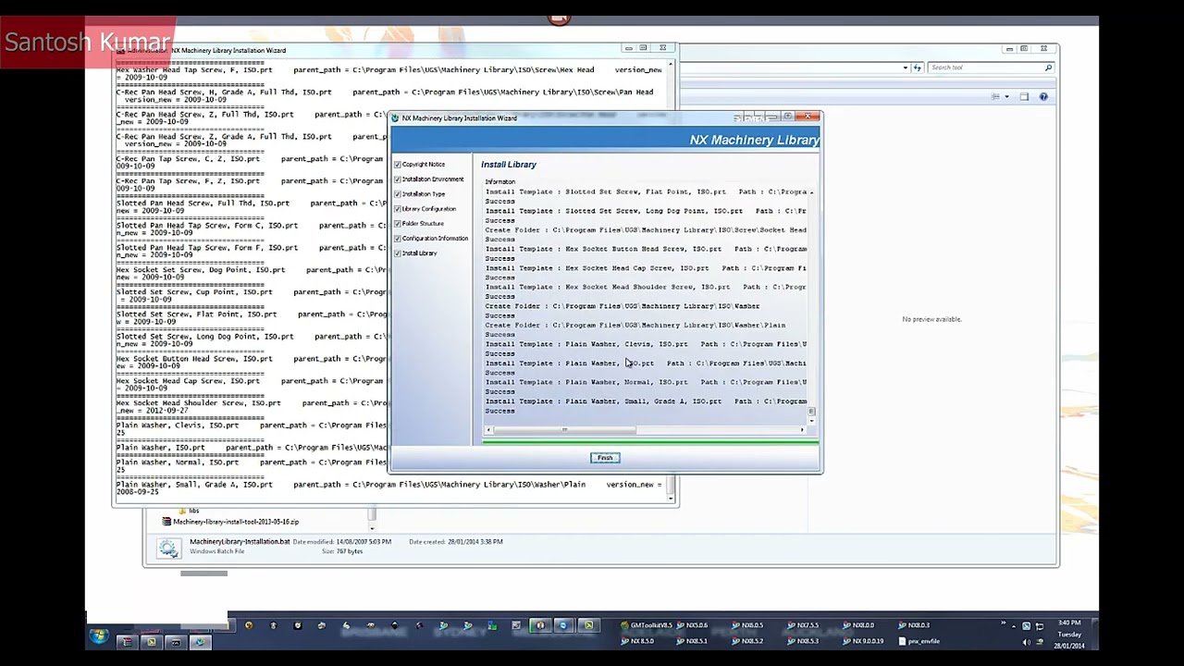Click console window scroll-down arrow
Image resolution: width=1184 pixels, height=666 pixels.
point(672,498)
